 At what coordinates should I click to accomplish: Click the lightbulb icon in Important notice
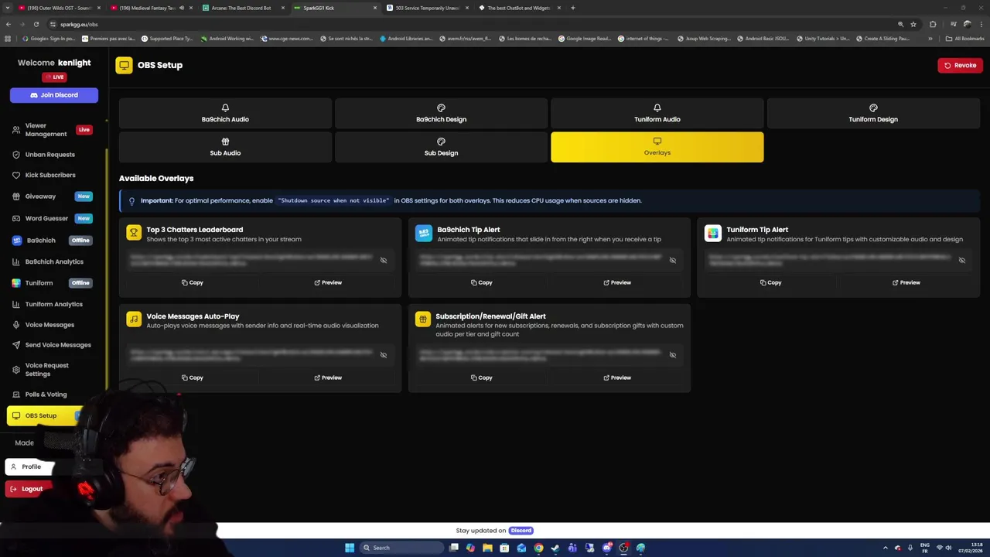click(x=131, y=201)
